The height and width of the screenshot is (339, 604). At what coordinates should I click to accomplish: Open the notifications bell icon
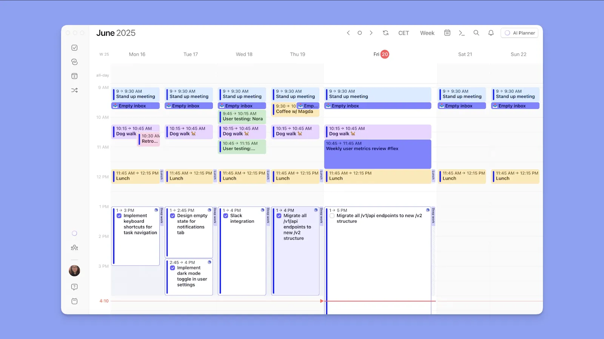coord(491,33)
